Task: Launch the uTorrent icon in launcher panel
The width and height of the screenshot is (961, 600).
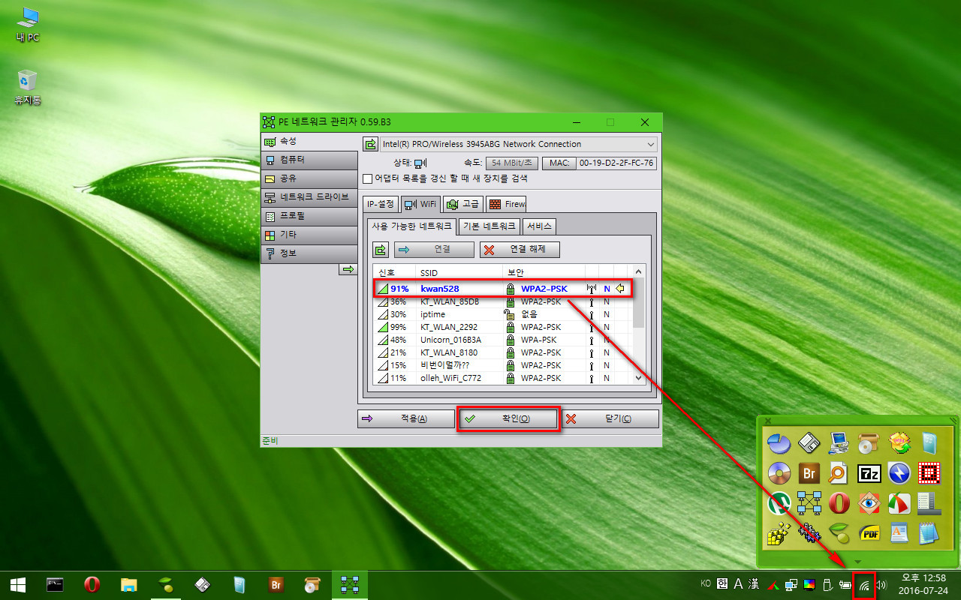Action: click(779, 502)
